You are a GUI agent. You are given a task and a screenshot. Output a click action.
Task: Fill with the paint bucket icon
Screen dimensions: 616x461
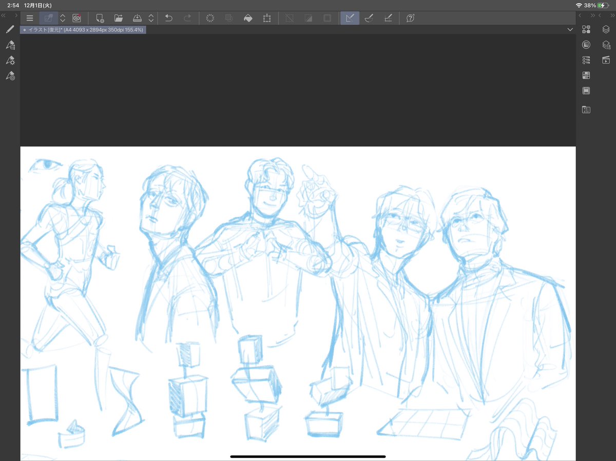[248, 18]
